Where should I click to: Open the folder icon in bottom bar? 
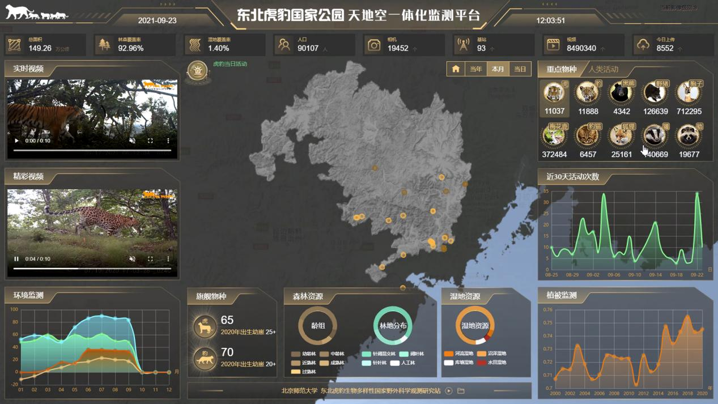click(x=461, y=391)
